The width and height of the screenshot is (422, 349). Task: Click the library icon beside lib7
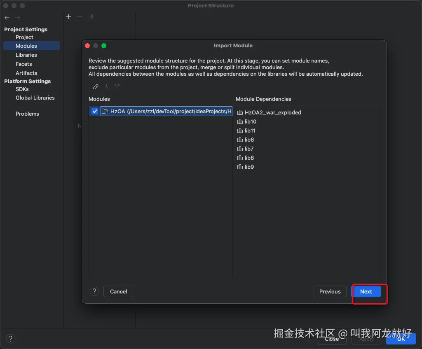[240, 149]
